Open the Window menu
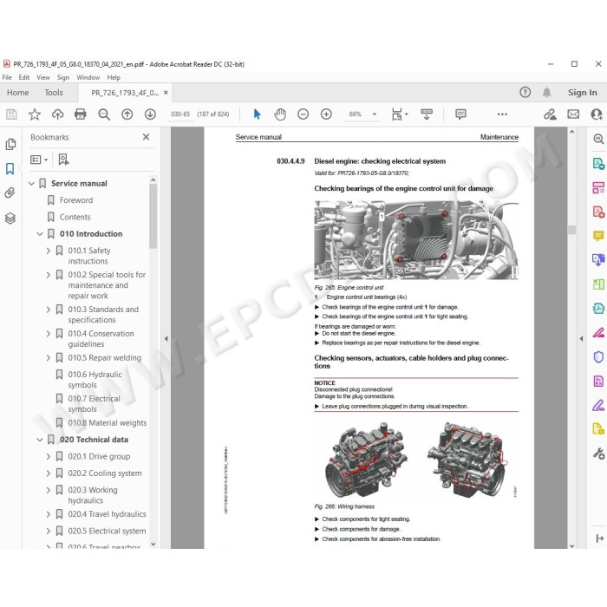 pos(88,77)
